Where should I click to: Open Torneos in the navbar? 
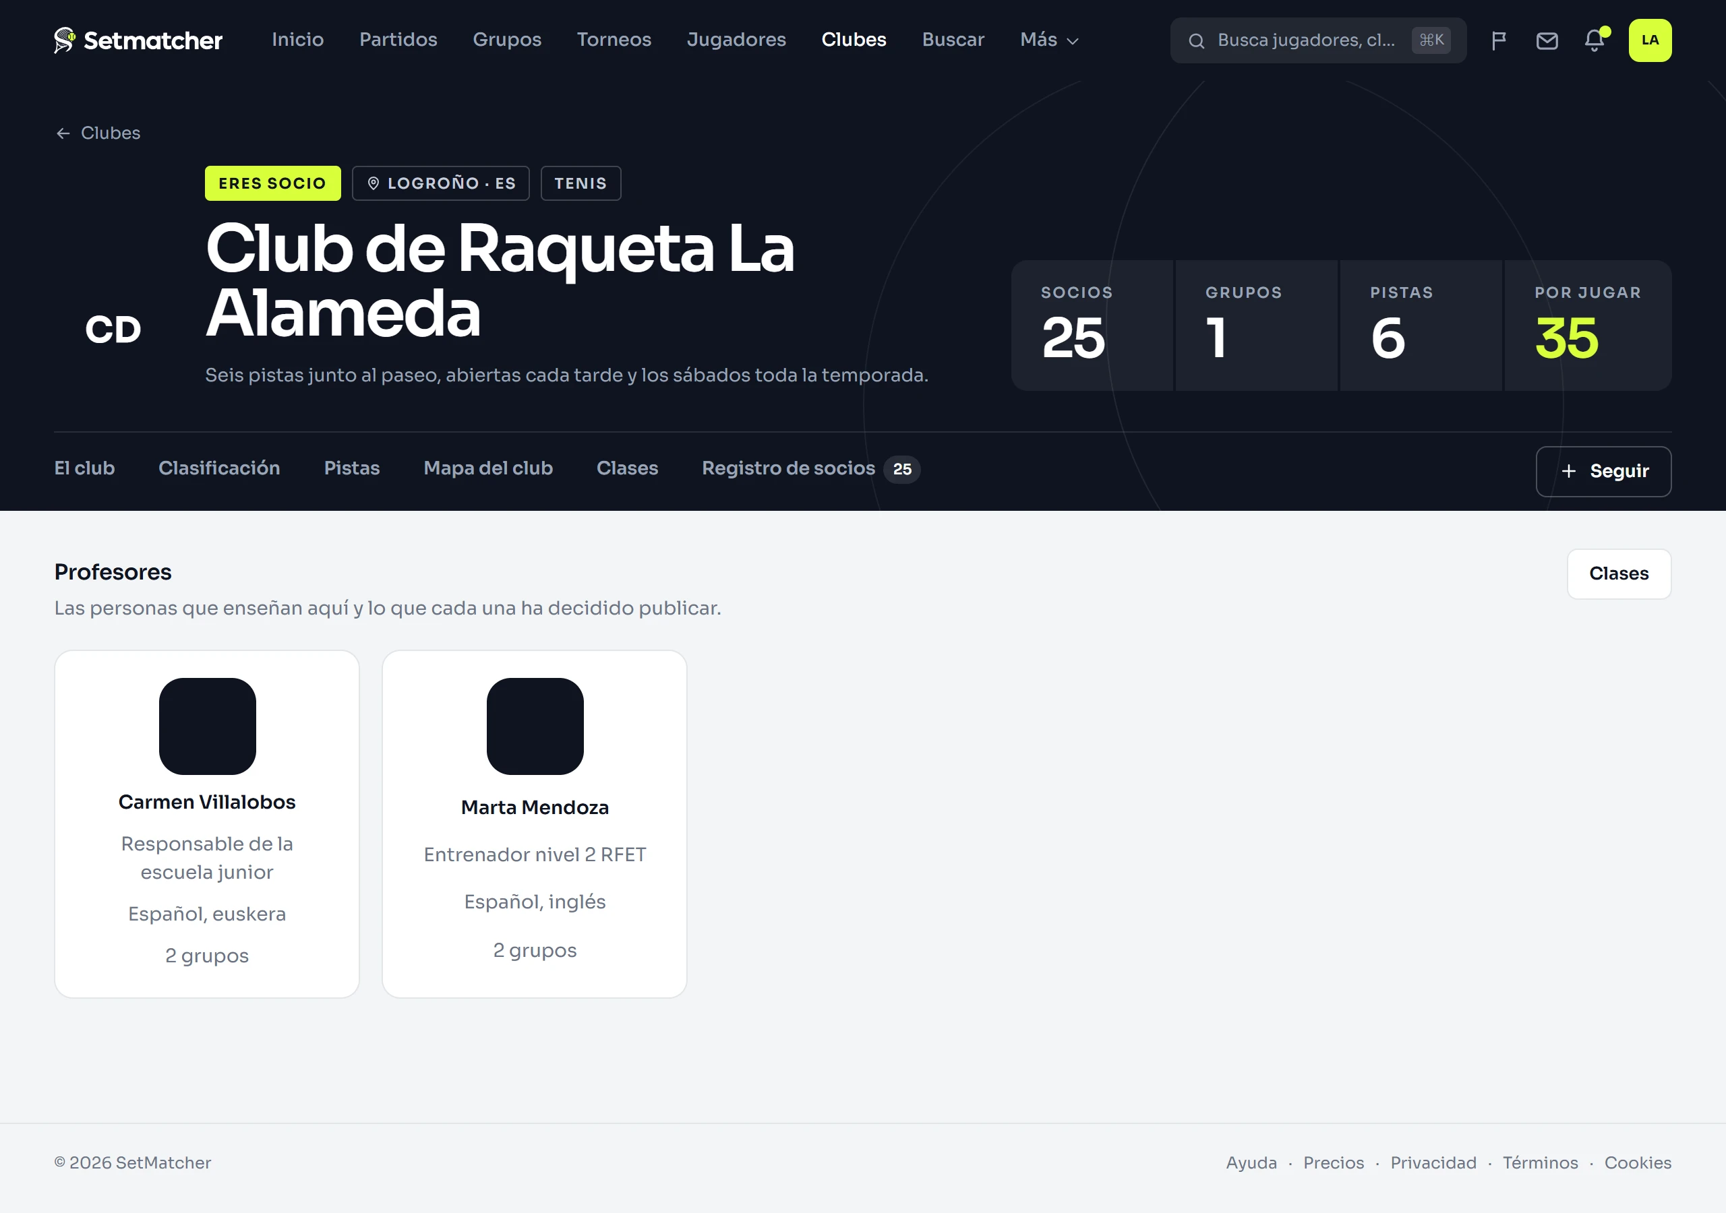point(614,40)
